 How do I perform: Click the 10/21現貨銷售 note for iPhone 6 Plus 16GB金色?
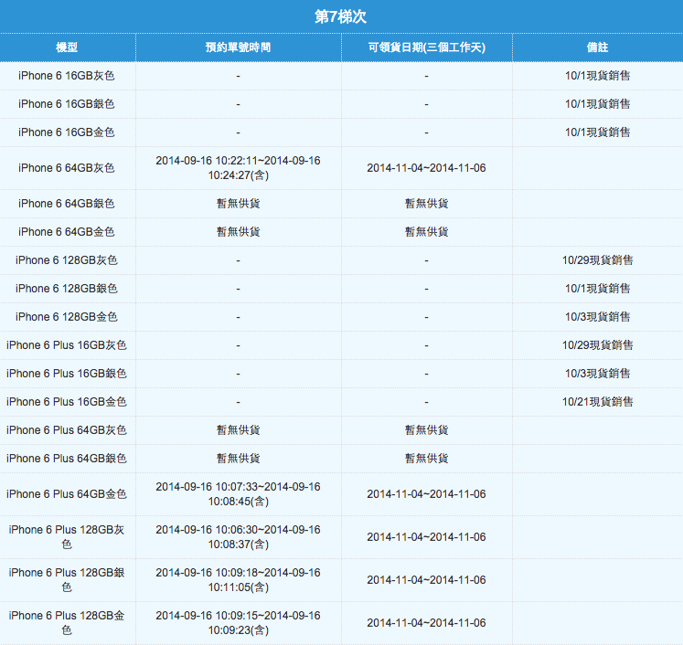[x=597, y=402]
